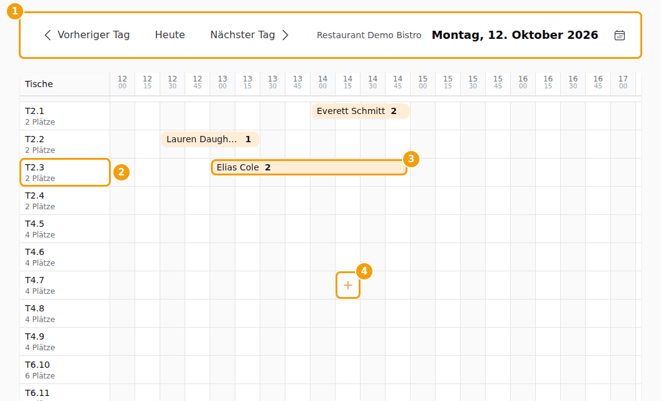This screenshot has height=401, width=661.
Task: Click the date heading Montag, 12. Oktober 2026
Action: [515, 35]
